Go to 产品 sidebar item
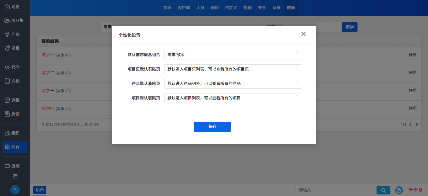Screen dimensions: 428x196 (x=15, y=34)
